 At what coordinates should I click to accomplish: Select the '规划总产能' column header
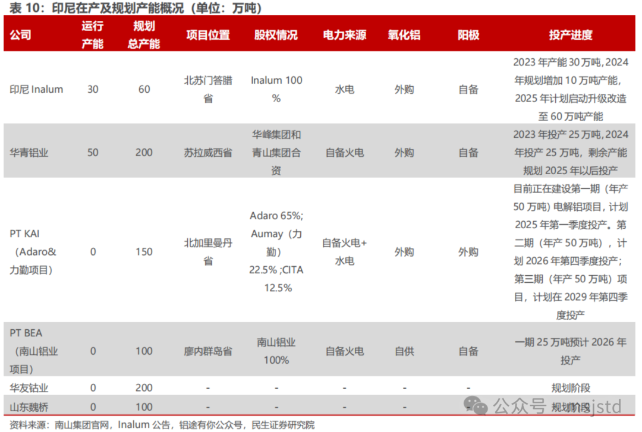(144, 35)
